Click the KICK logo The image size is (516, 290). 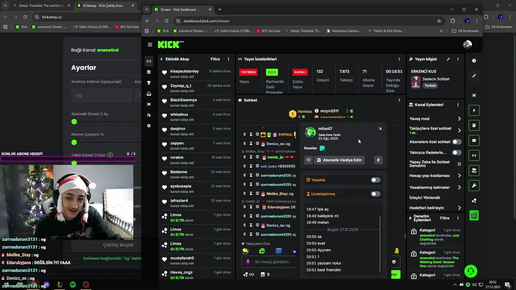171,44
